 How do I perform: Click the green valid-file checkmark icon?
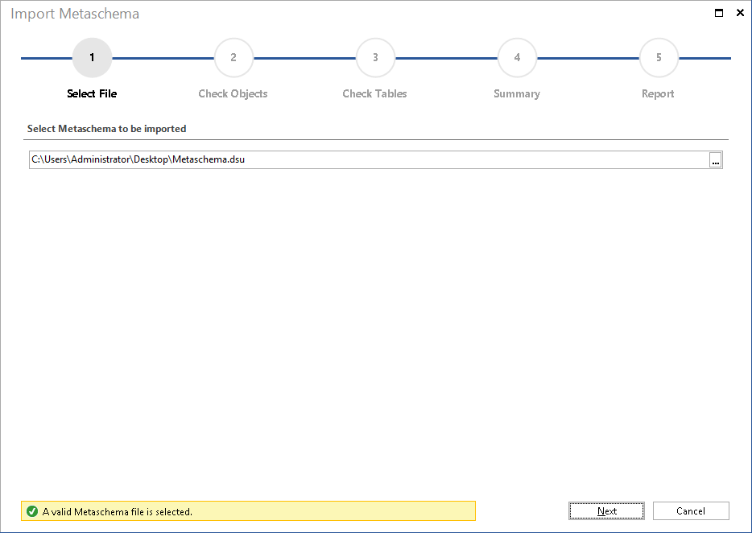point(32,511)
